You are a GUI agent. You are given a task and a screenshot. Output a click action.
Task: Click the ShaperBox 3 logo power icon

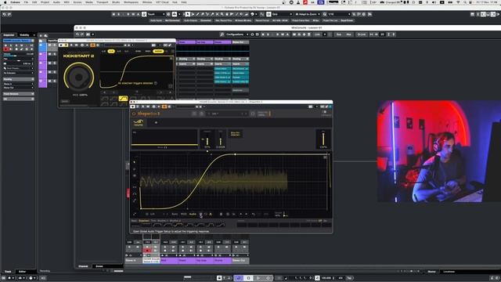[134, 114]
